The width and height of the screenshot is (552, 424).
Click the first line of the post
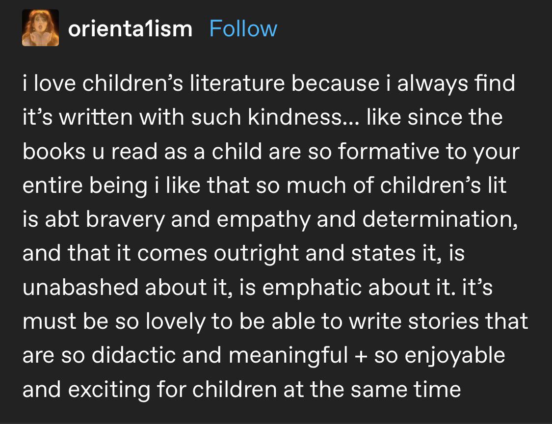(x=269, y=82)
